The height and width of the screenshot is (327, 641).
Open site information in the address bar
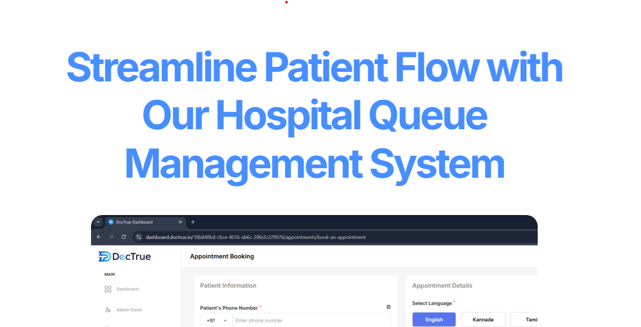point(138,237)
